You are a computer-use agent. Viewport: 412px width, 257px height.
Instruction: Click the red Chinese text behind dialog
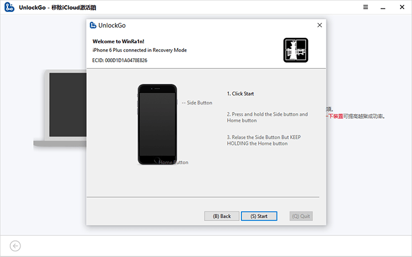coord(335,116)
